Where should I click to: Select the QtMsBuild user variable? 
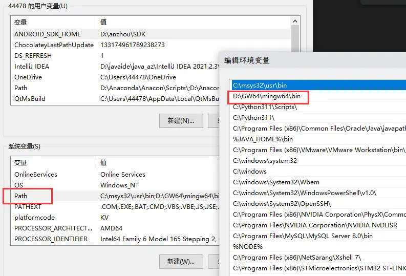coord(30,98)
